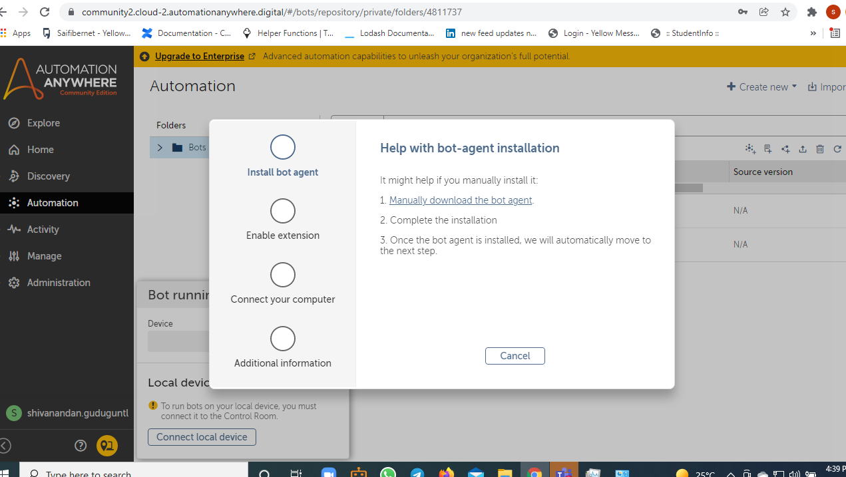Open StudentInfo bookmark
Image resolution: width=846 pixels, height=477 pixels.
click(685, 33)
